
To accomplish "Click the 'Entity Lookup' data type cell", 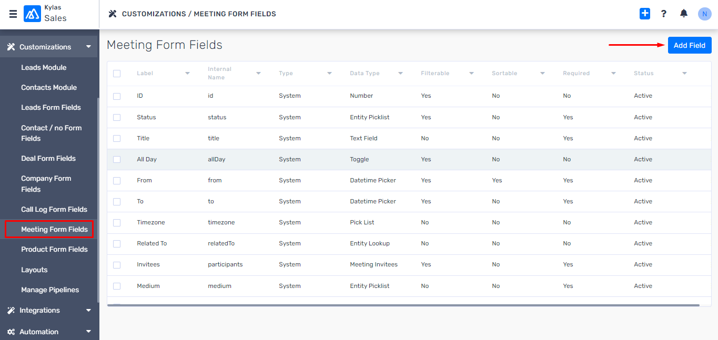I will point(370,243).
